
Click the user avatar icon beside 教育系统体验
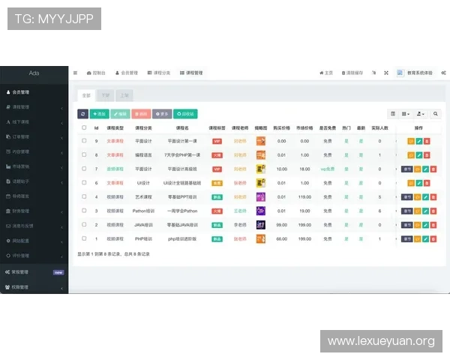[x=400, y=73]
